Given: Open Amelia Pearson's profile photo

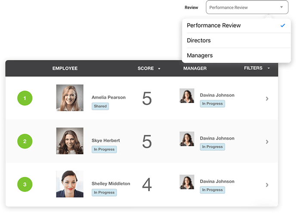Looking at the screenshot, I should 70,97.
